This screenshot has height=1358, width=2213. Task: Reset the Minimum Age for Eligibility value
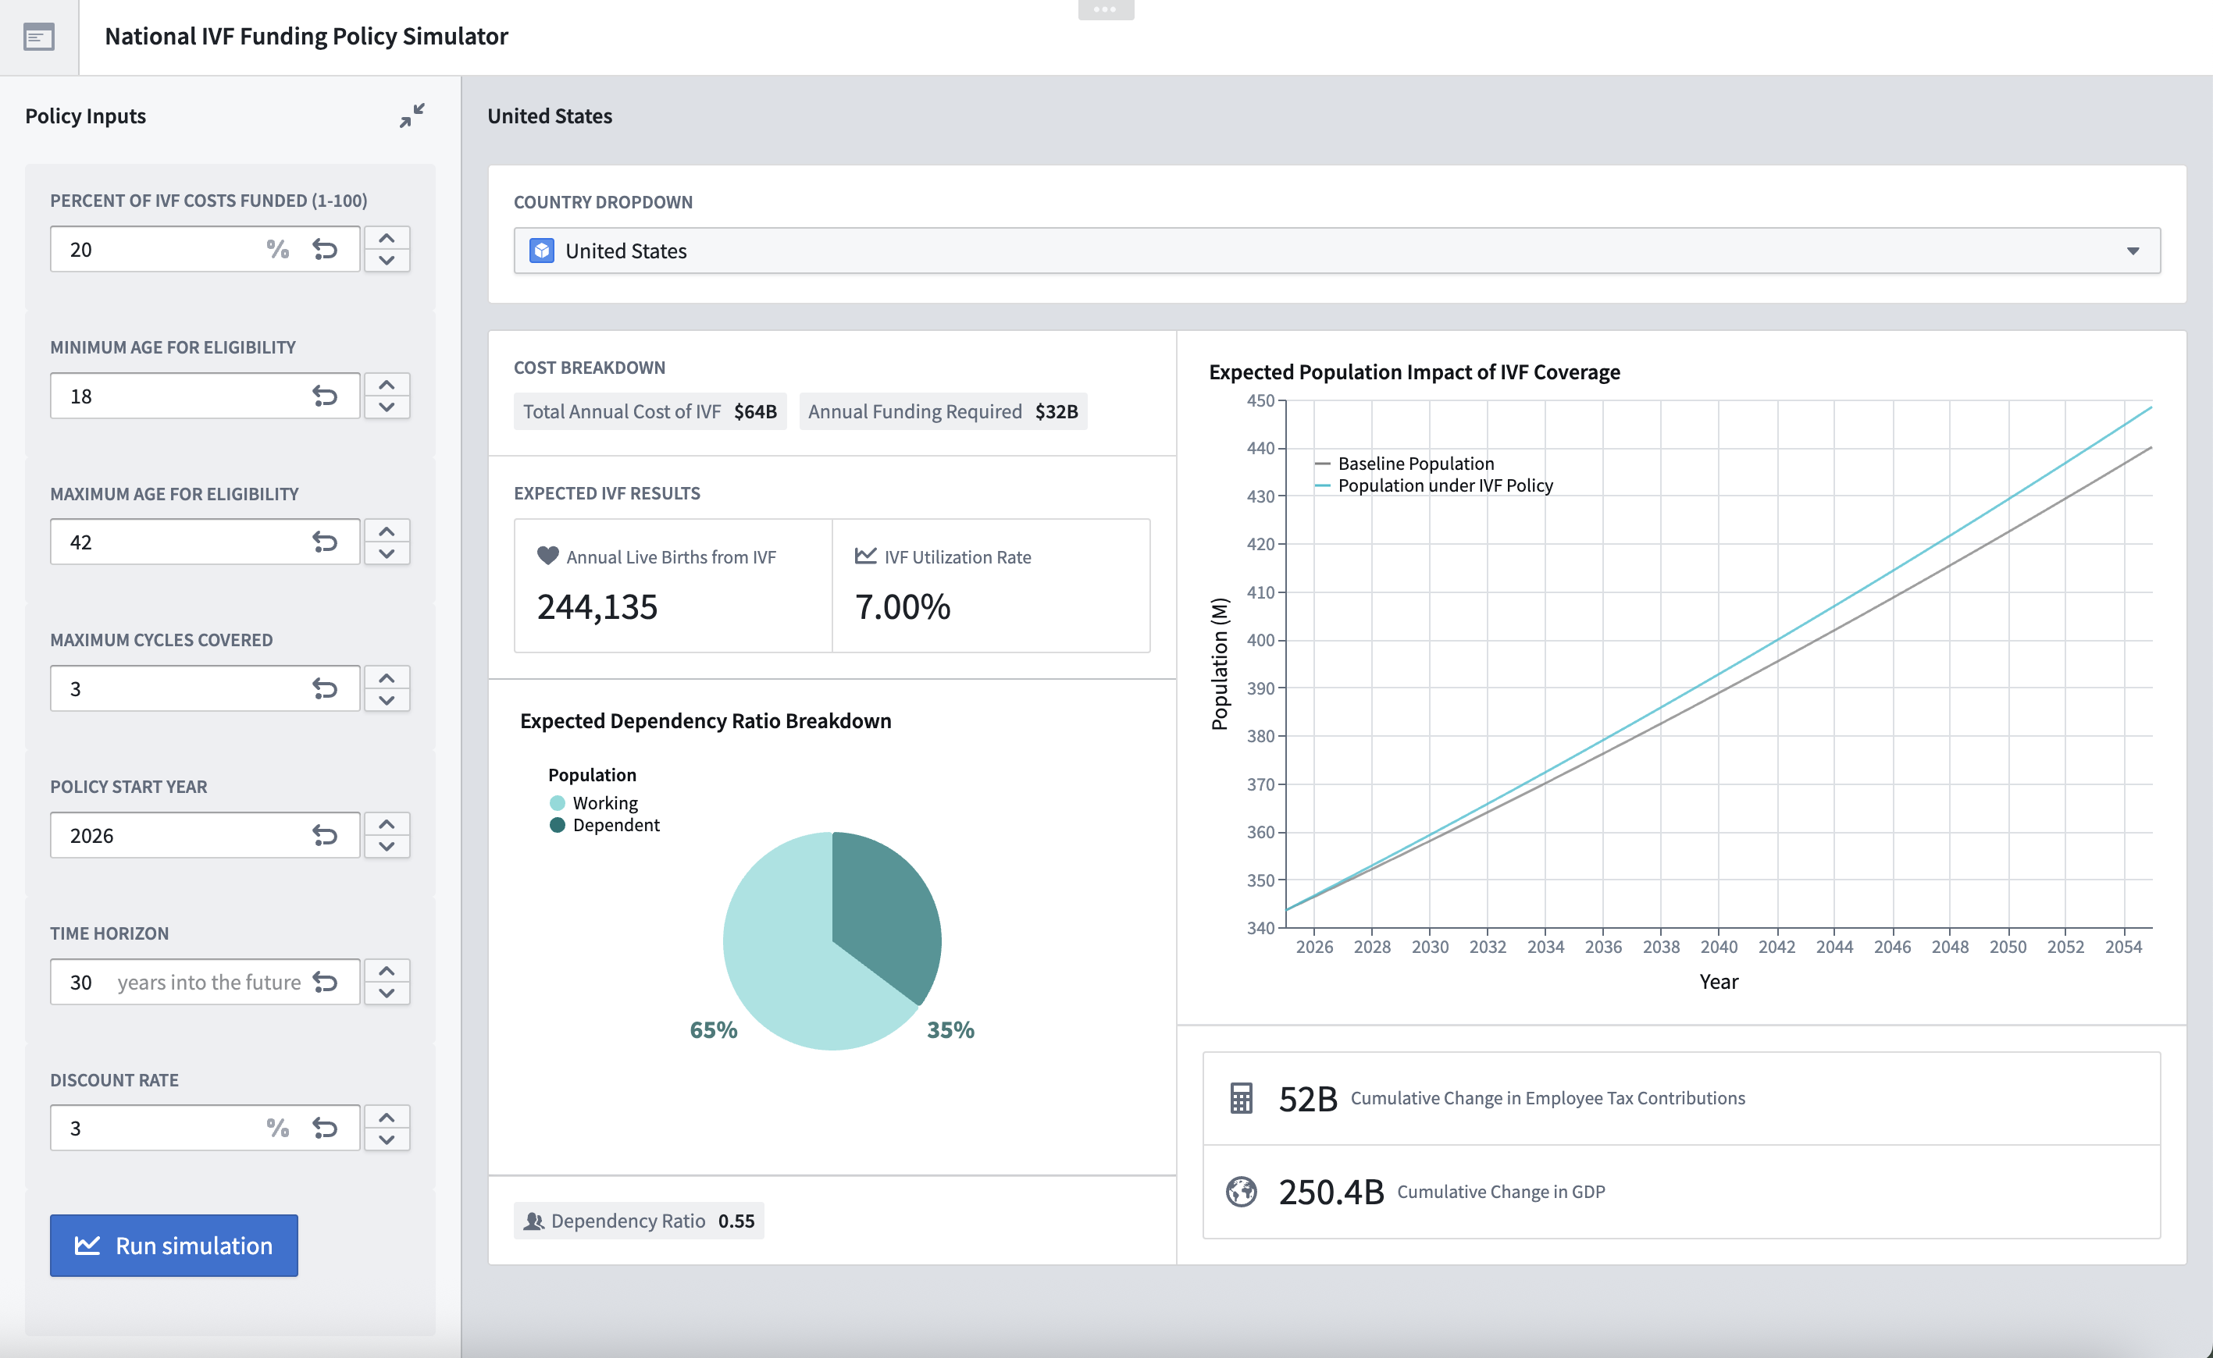pos(324,396)
